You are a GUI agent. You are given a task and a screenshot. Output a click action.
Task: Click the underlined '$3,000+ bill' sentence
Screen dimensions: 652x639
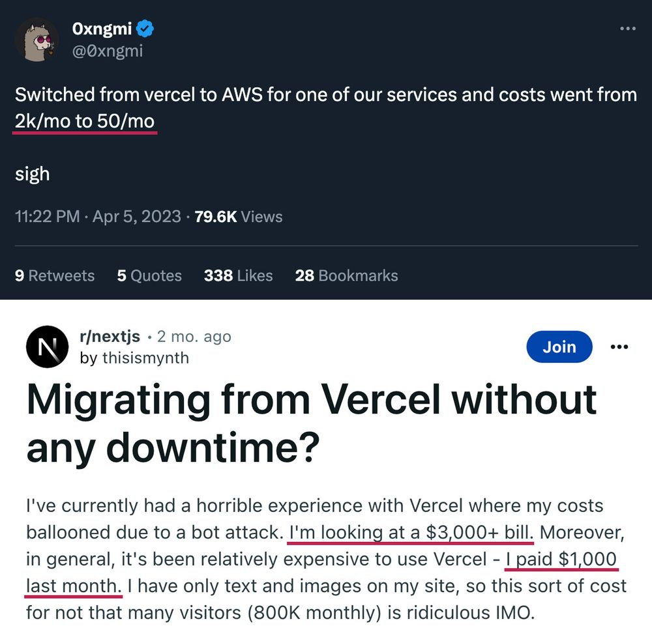411,532
